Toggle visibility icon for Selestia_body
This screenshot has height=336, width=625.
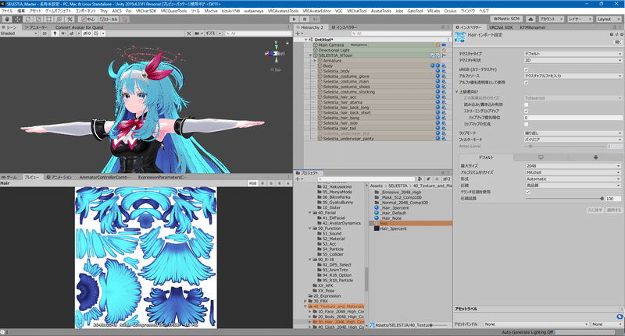point(437,71)
